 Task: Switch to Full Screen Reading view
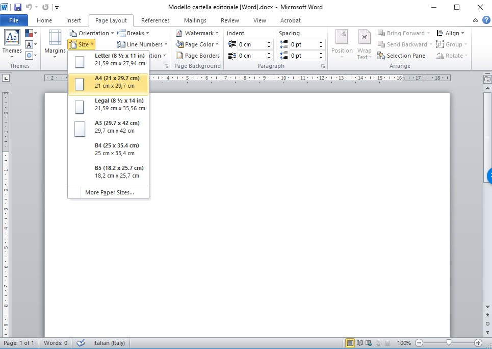[359, 343]
